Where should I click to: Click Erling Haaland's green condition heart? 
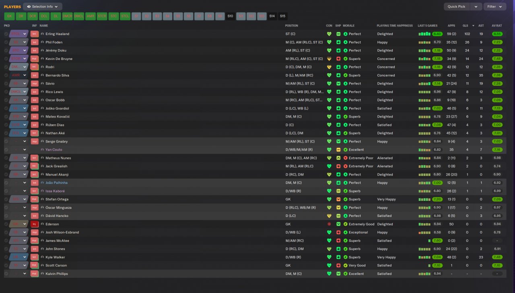(x=329, y=34)
